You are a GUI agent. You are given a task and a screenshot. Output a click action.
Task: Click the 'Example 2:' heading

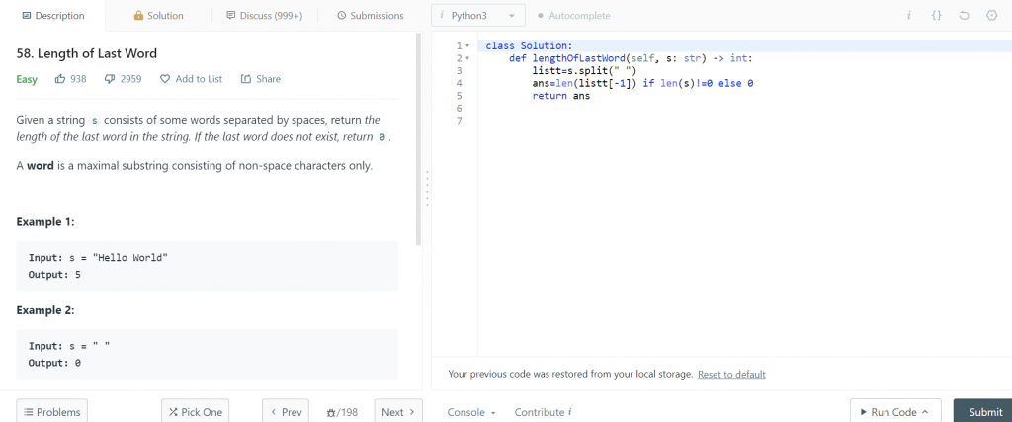(x=45, y=309)
